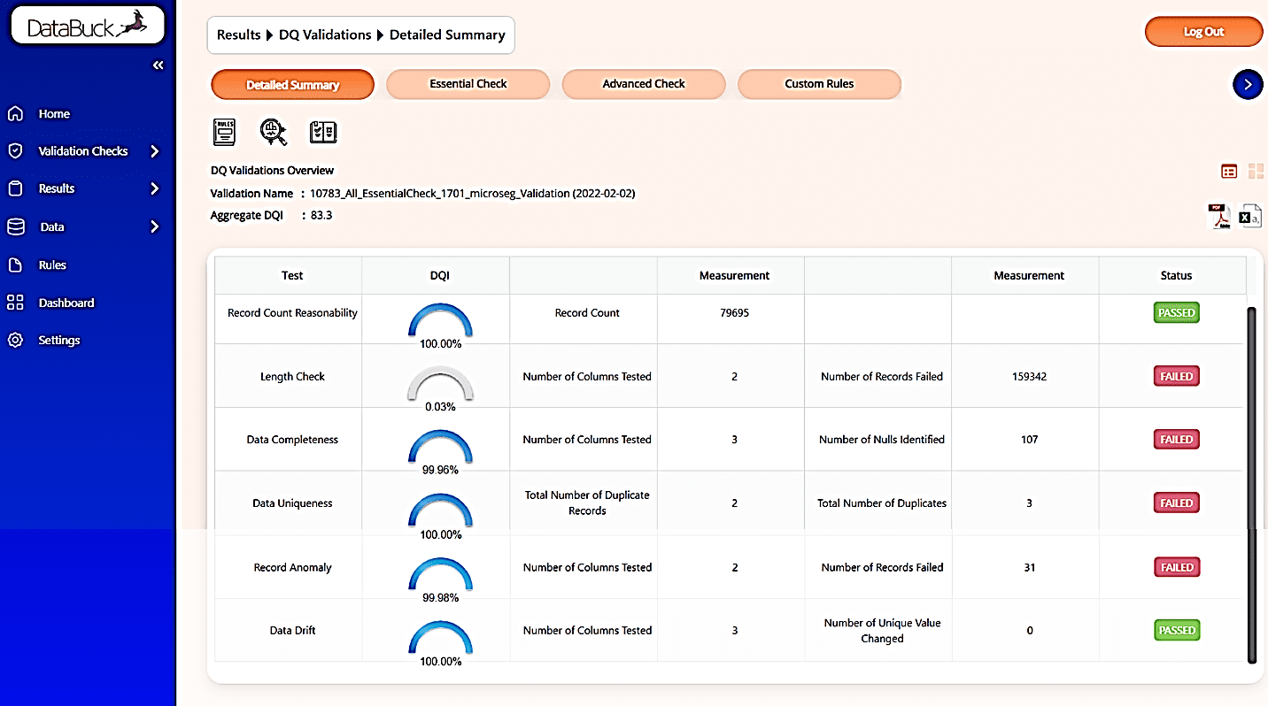
Task: Export report to Excel
Action: tap(1249, 217)
